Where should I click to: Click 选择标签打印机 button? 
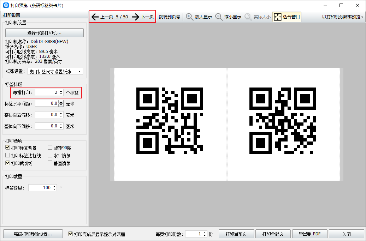[45, 32]
